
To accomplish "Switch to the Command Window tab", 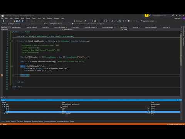I will [x=50, y=121].
